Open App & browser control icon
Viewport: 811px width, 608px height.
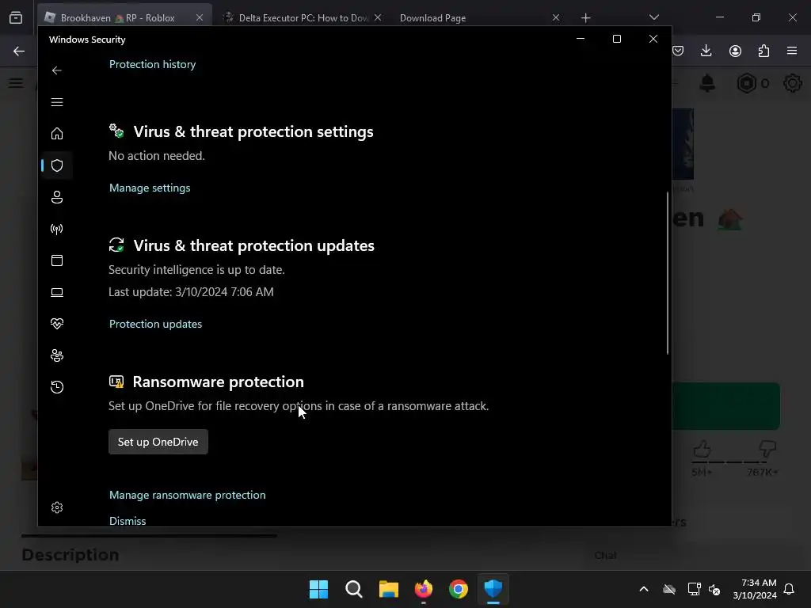(x=57, y=260)
